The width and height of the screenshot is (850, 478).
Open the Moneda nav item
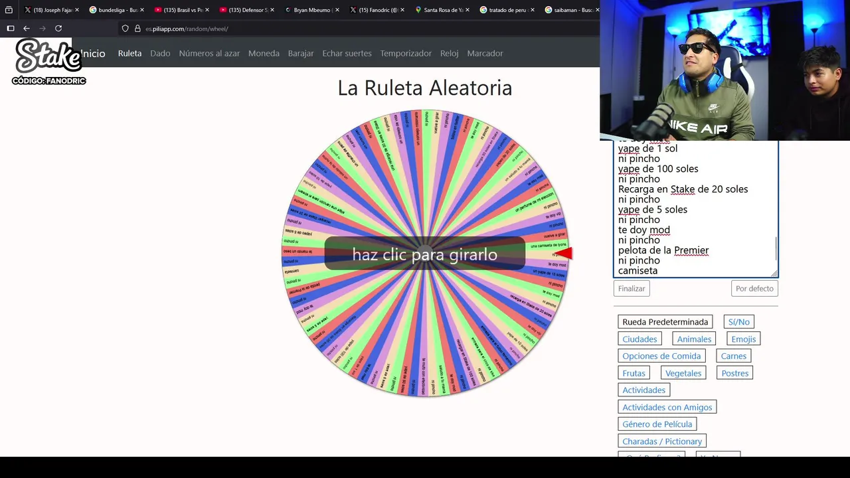pyautogui.click(x=264, y=53)
